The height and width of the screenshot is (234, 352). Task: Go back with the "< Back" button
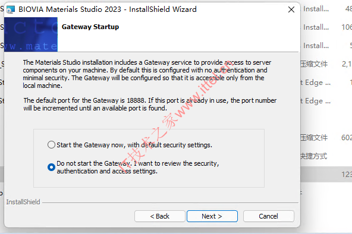pos(160,216)
